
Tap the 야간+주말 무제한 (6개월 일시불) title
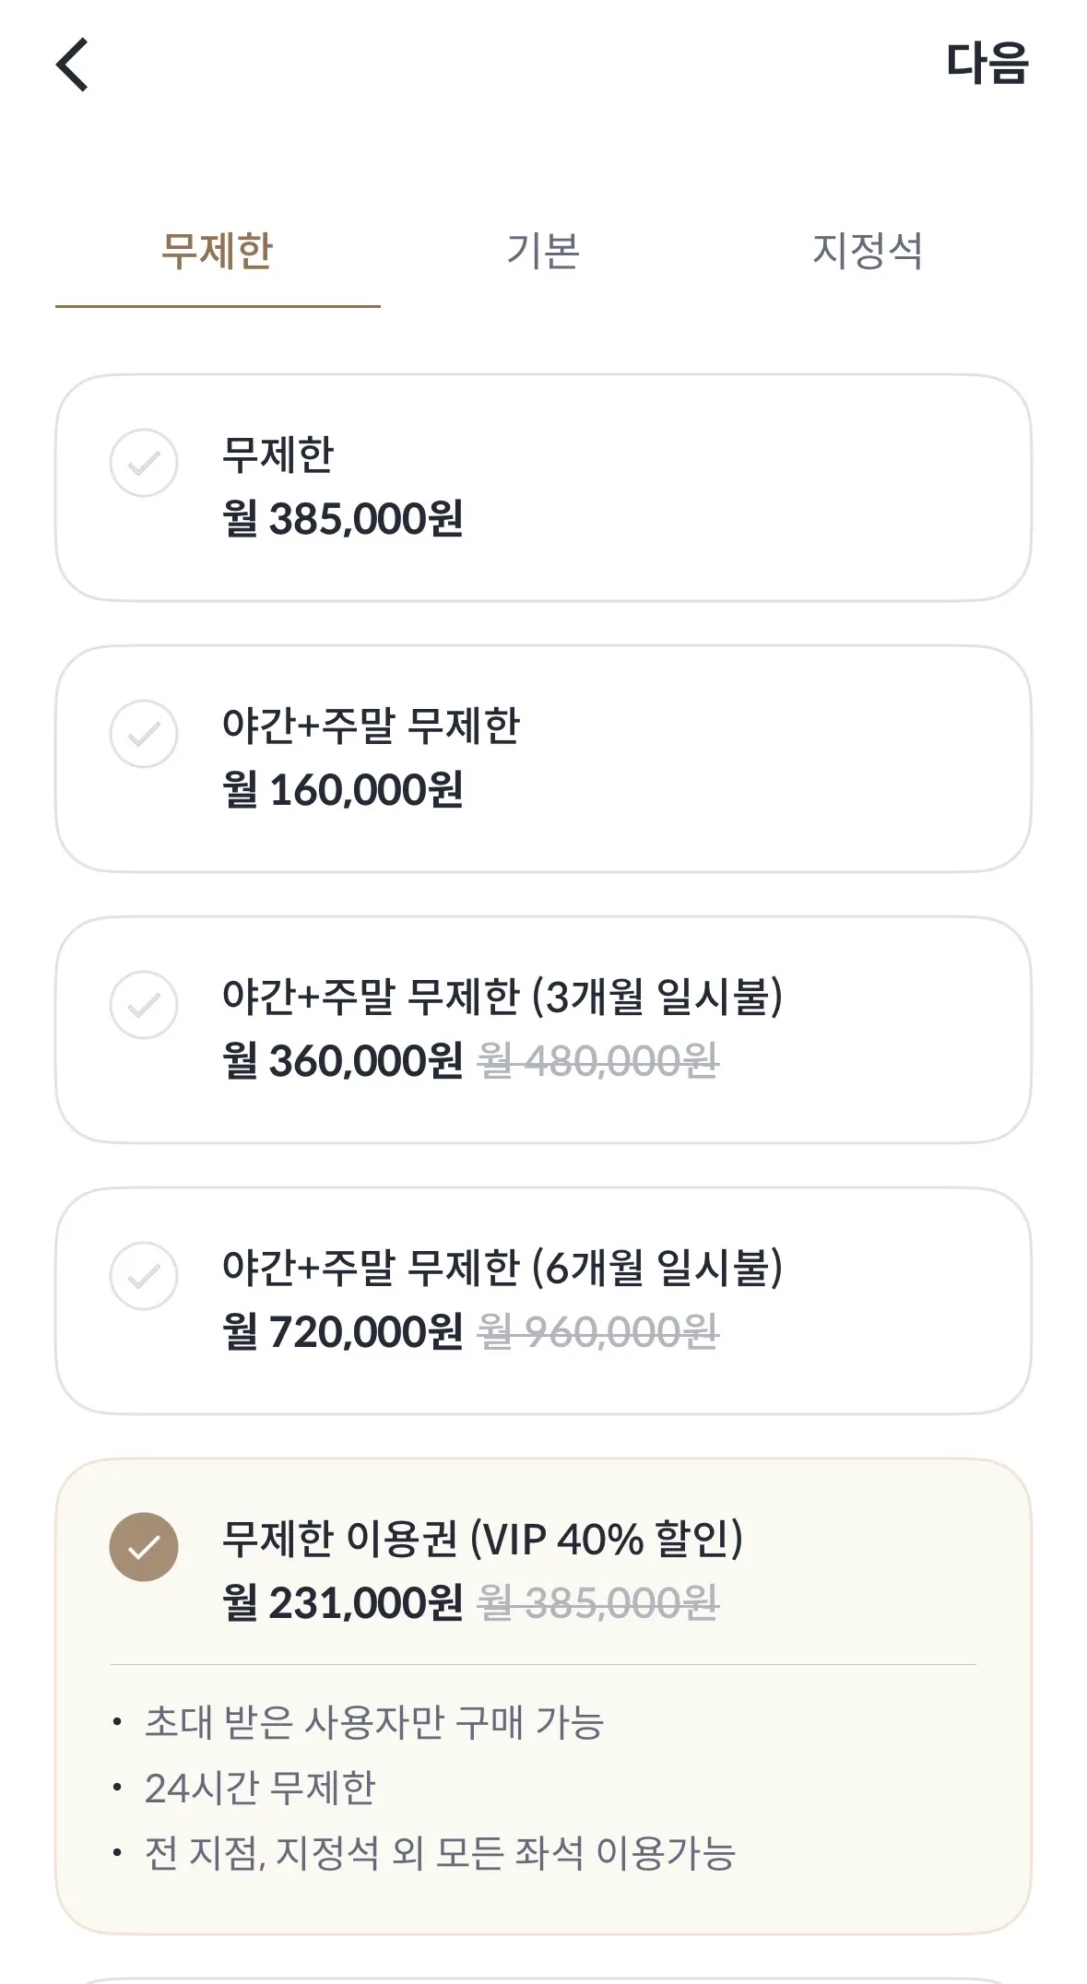click(x=502, y=1268)
